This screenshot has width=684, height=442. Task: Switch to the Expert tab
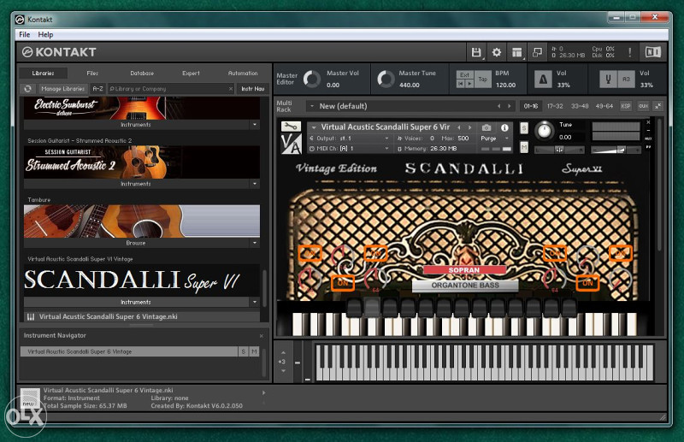click(x=191, y=74)
